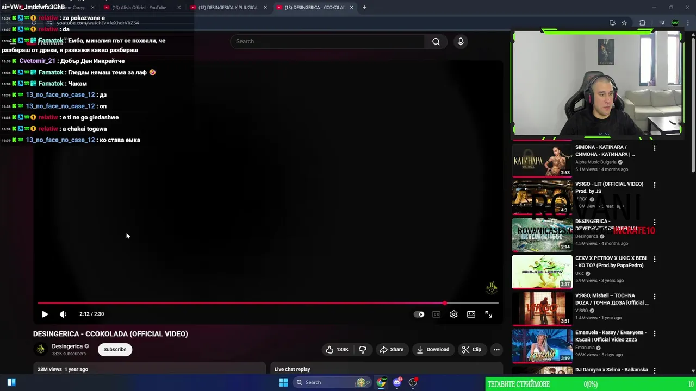
Task: Open options for Emanuela - Kasay video
Action: pos(654,333)
